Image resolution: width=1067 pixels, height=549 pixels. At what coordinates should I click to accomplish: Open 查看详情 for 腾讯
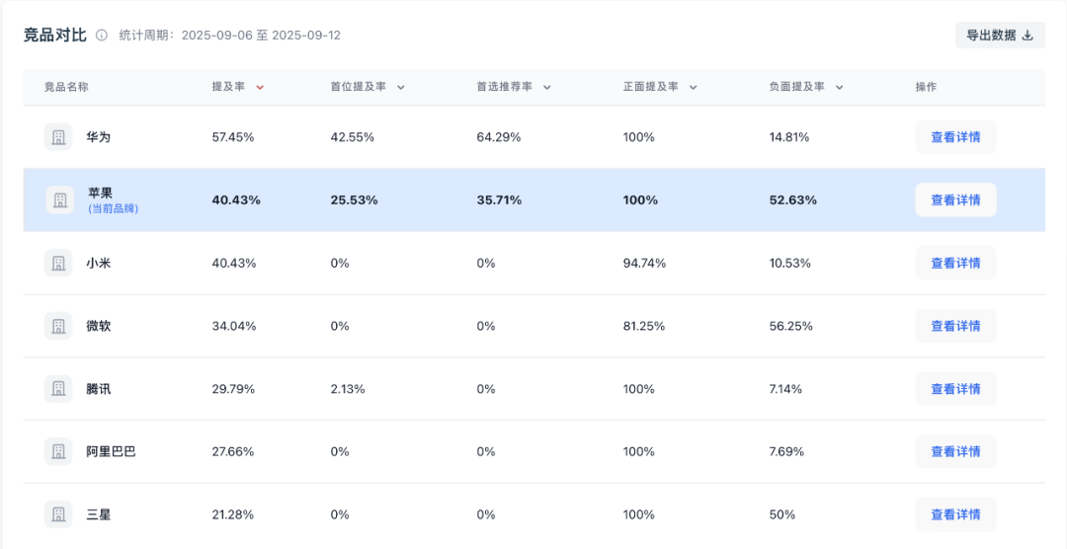[x=955, y=389]
